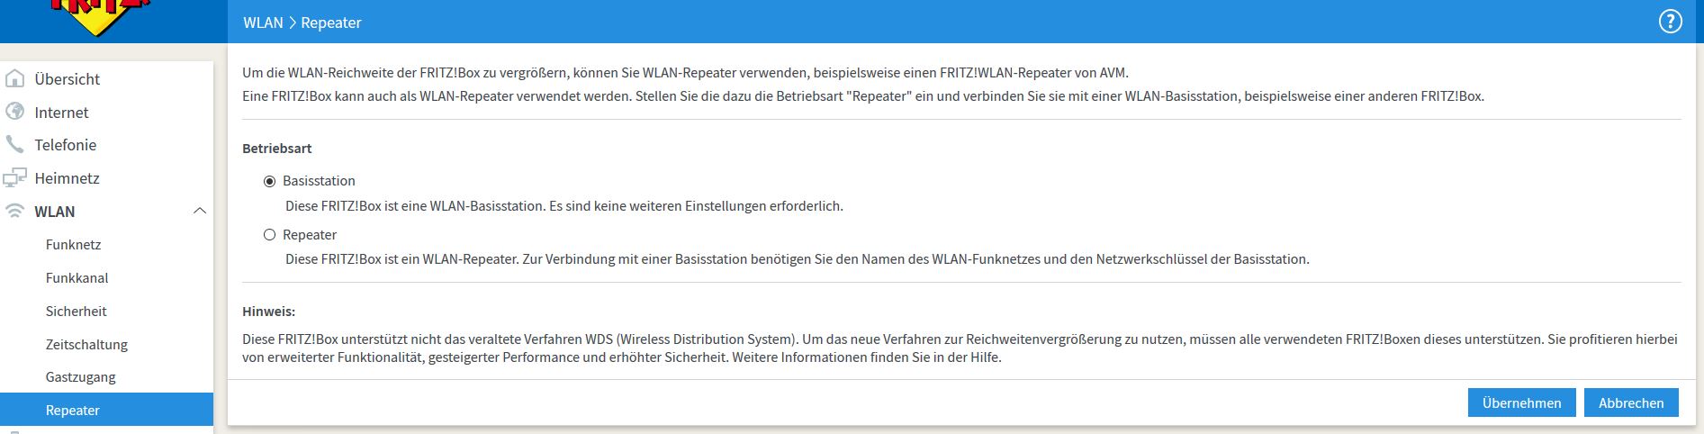Click Repeater in the breadcrumb header
The width and height of the screenshot is (1704, 434).
point(330,23)
